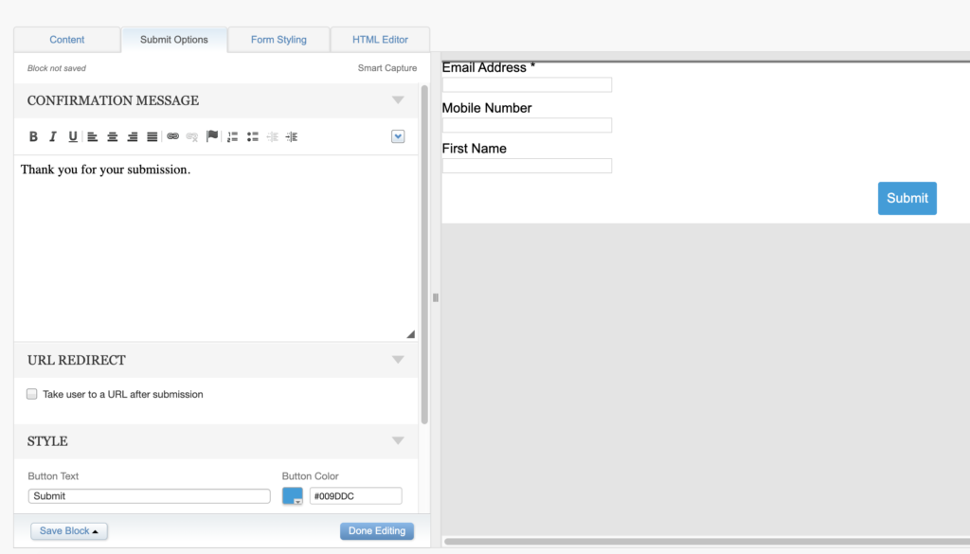The image size is (970, 554).
Task: Center align the confirmation message text
Action: click(112, 136)
